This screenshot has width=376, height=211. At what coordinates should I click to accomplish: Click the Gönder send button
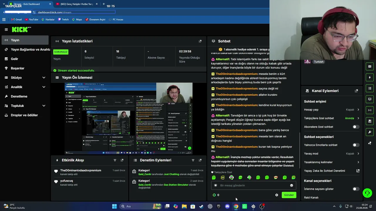tap(289, 195)
